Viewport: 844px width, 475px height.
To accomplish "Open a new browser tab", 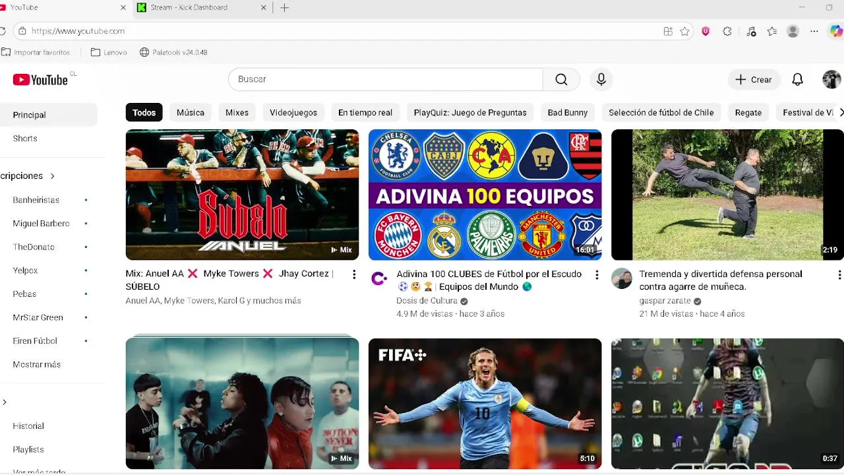I will pos(284,8).
